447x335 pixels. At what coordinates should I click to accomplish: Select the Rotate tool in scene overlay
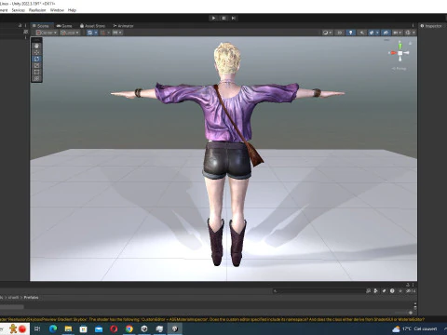pos(36,59)
